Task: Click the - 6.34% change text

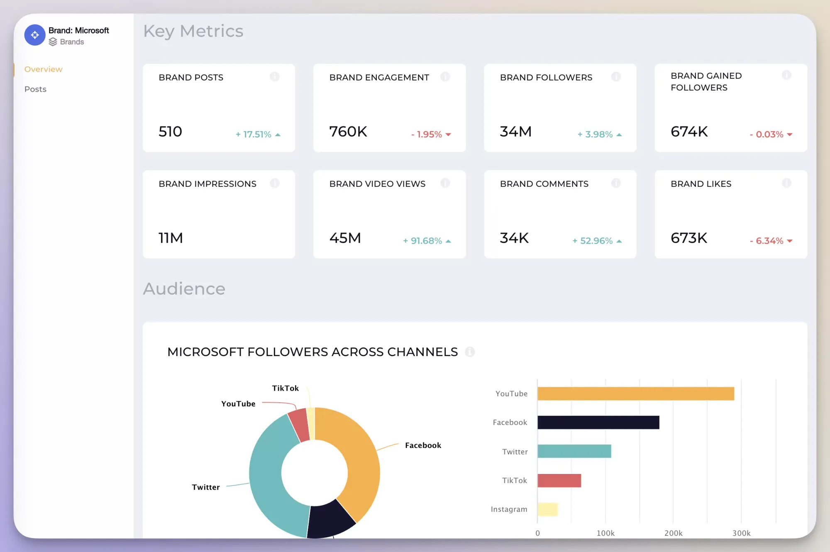Action: [767, 241]
